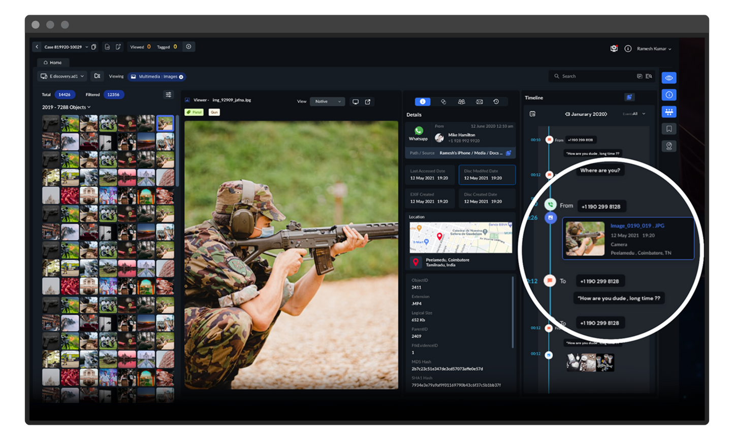Click the history clock icon in details tabs
734x440 pixels.
pyautogui.click(x=496, y=101)
